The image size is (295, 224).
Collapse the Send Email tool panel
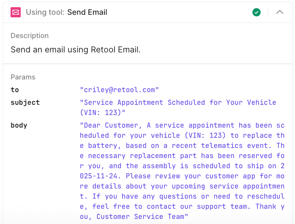pos(280,12)
